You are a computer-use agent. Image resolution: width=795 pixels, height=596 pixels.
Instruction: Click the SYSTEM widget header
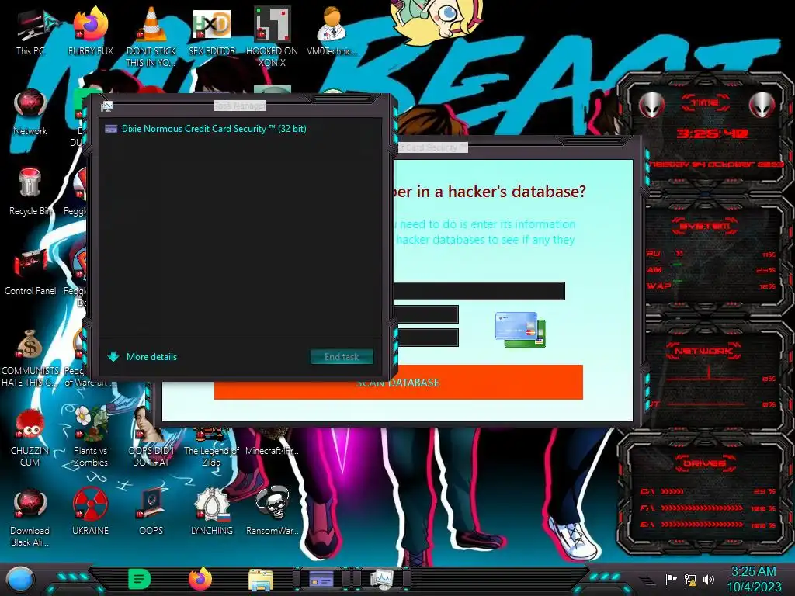pyautogui.click(x=705, y=226)
